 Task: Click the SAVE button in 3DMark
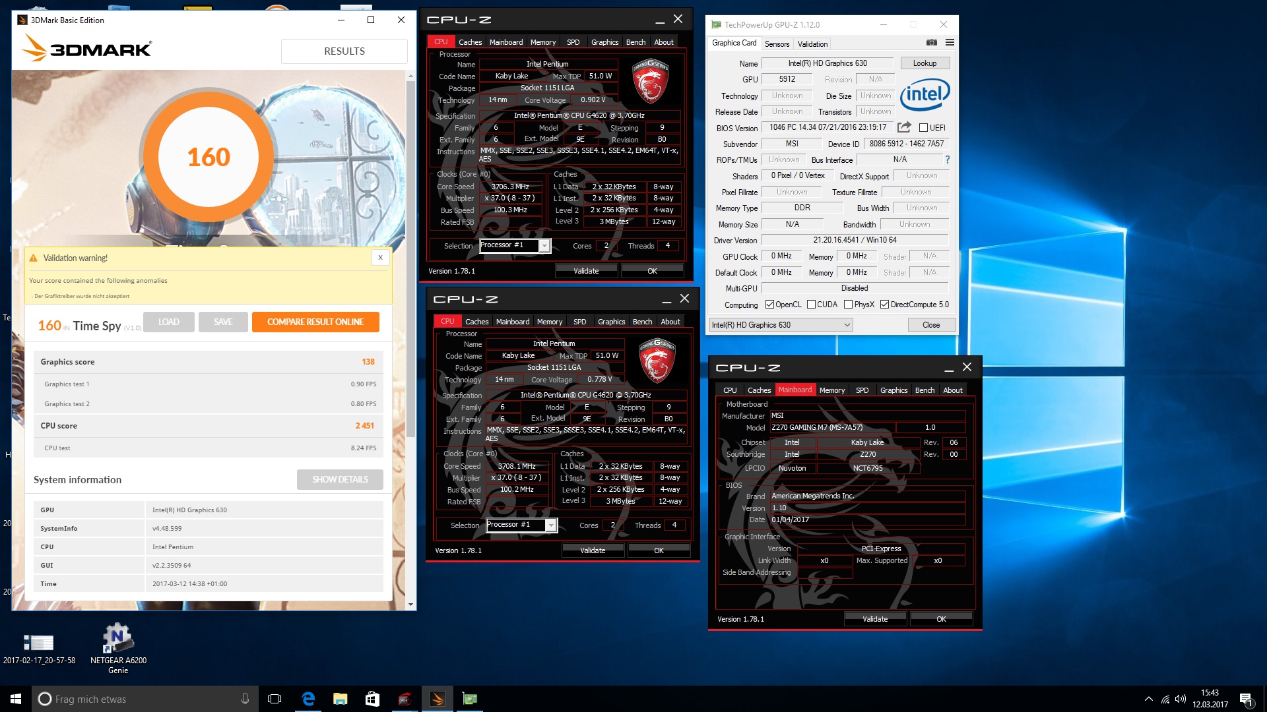tap(223, 322)
